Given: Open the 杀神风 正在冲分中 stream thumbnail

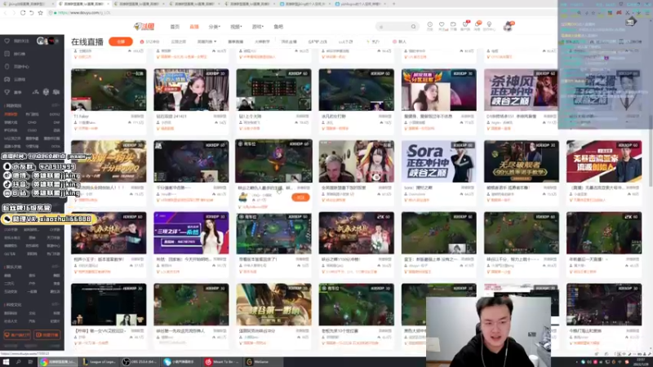Looking at the screenshot, I should (522, 90).
